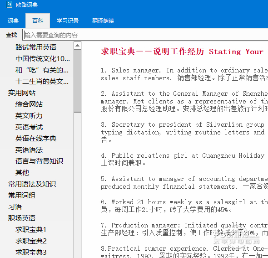Select 英文听力 in the sidebar
The width and height of the screenshot is (268, 258).
29,116
